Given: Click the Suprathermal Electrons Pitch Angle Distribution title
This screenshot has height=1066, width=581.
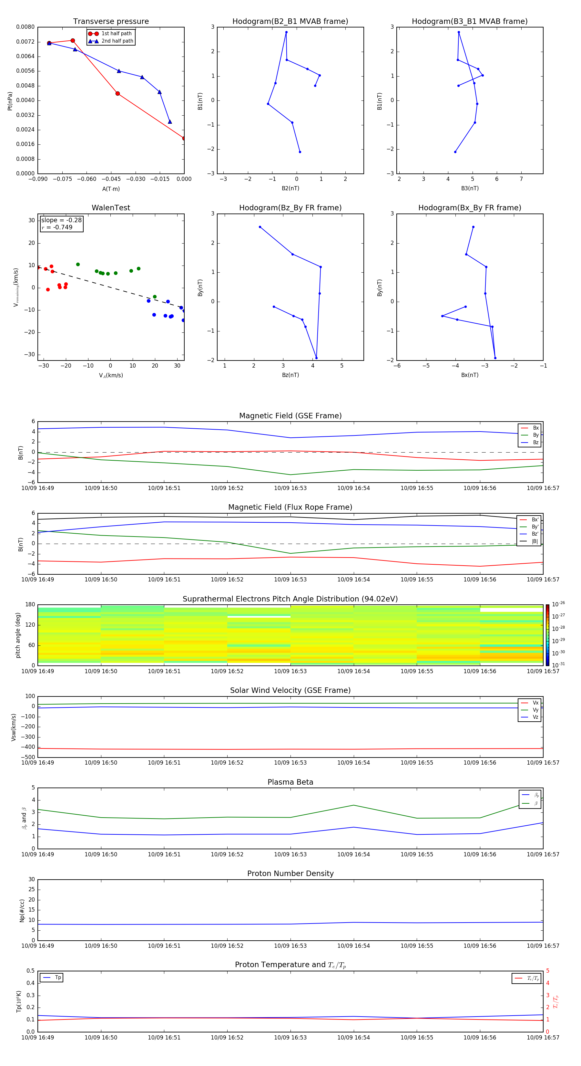Looking at the screenshot, I should (290, 599).
